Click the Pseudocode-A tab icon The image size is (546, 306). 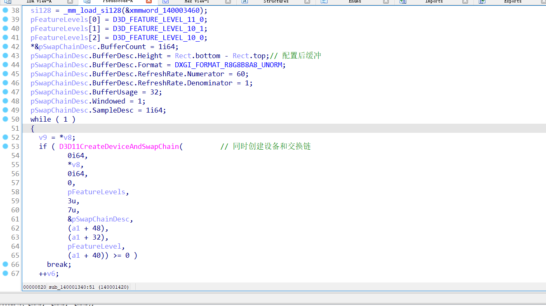[x=87, y=2]
